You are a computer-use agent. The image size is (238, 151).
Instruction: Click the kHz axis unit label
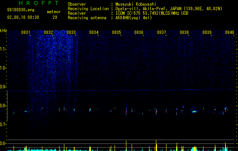tap(3, 31)
